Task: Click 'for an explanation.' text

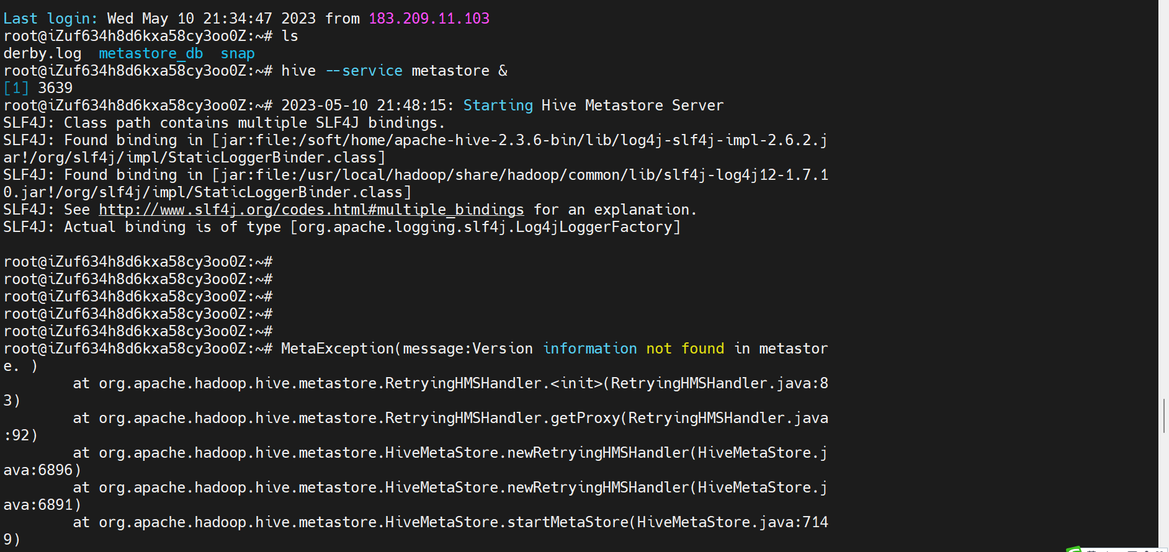Action: (x=616, y=210)
